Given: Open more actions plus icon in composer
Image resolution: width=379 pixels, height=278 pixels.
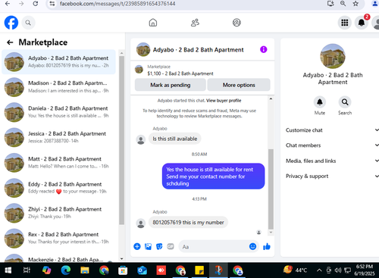Looking at the screenshot, I should coord(137,246).
